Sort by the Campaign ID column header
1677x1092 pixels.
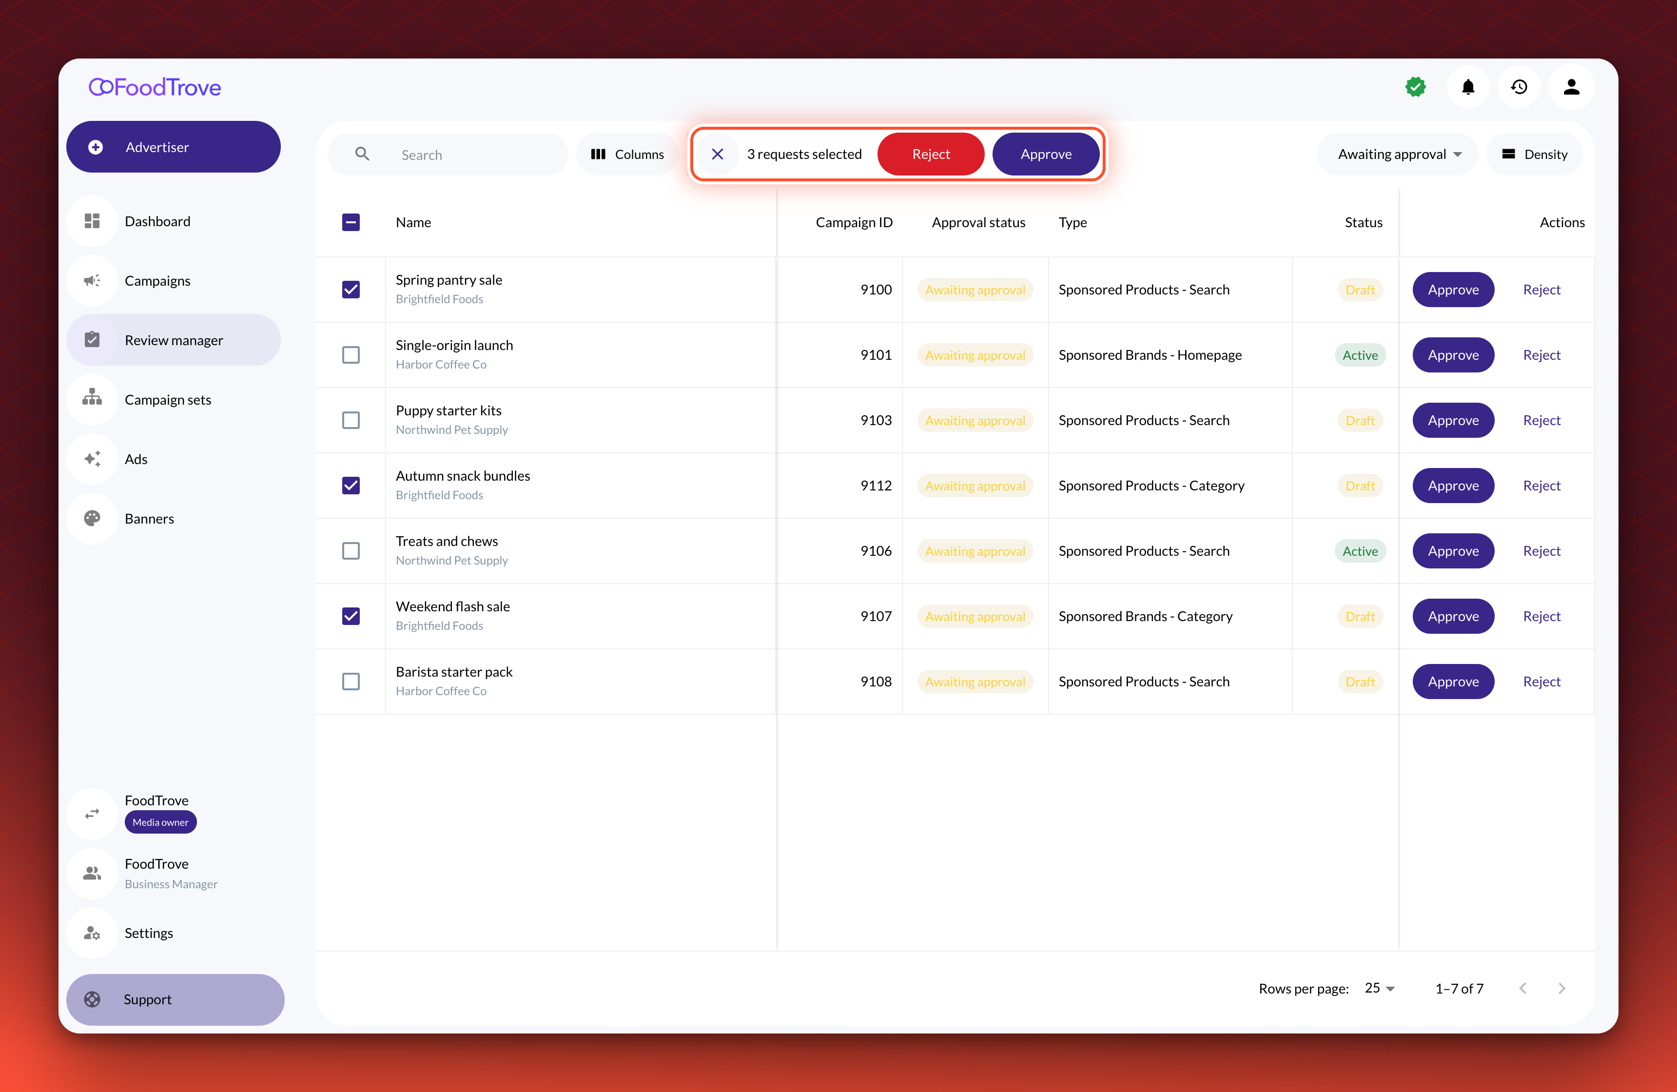(854, 222)
